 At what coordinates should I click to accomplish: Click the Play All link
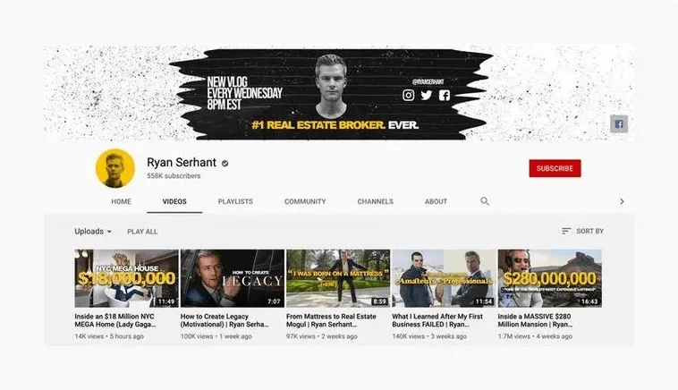[x=142, y=231]
